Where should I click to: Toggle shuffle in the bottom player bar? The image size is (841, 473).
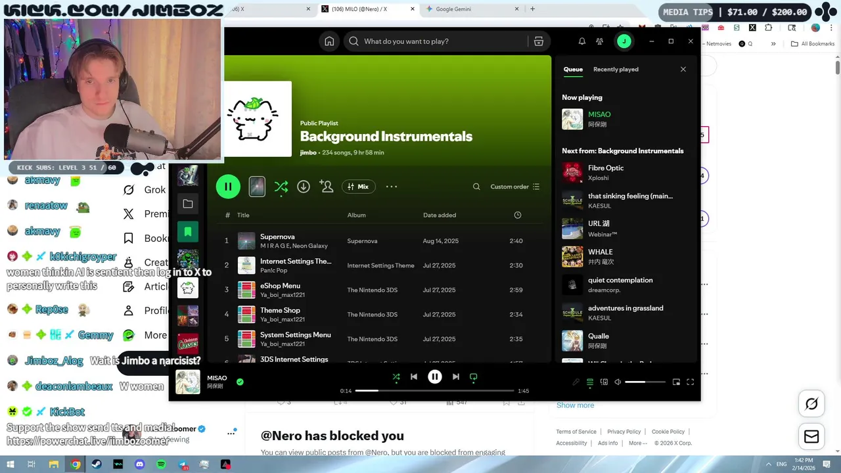pos(396,377)
